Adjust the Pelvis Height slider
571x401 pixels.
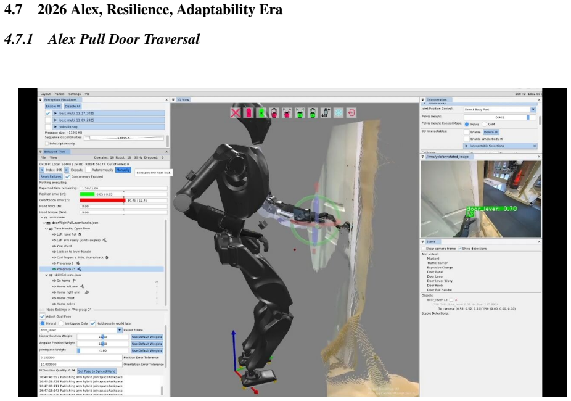pyautogui.click(x=499, y=117)
